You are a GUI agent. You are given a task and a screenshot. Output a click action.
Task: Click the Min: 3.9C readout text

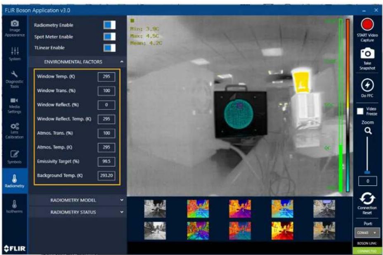click(x=144, y=29)
